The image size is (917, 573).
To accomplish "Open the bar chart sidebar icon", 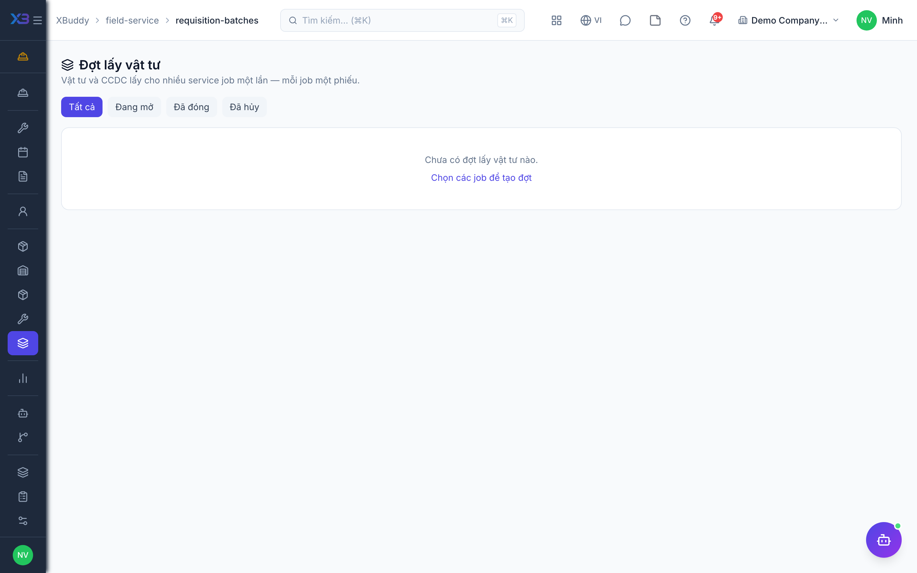I will (x=23, y=378).
